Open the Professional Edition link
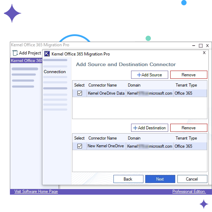This screenshot has height=212, width=212. click(x=189, y=192)
